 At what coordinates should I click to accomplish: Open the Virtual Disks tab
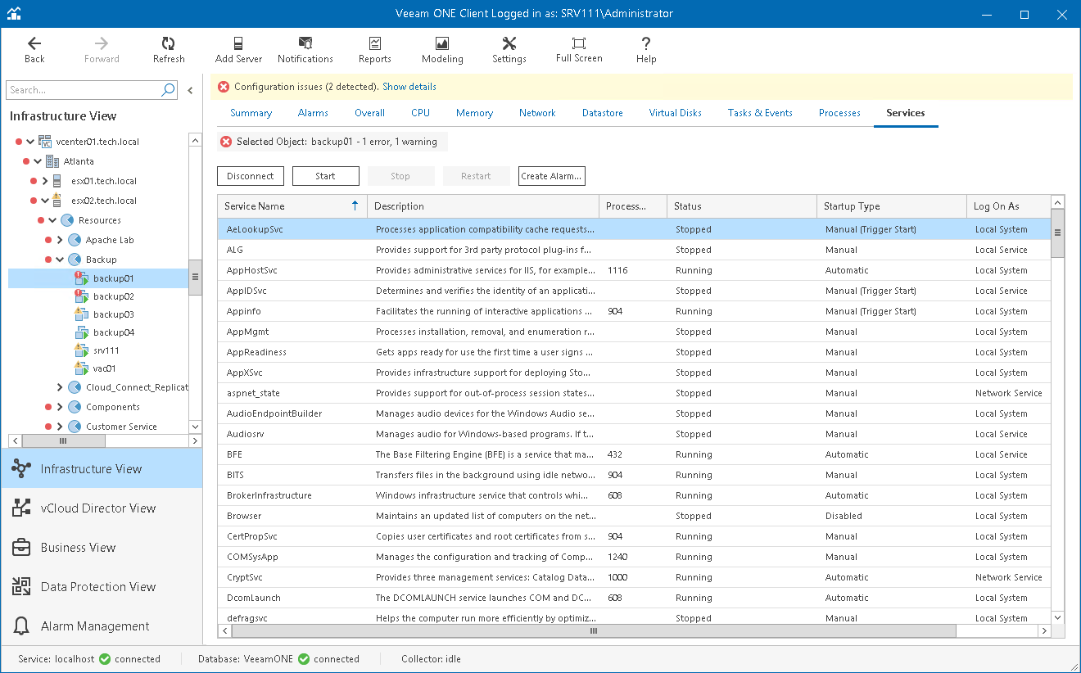[675, 113]
